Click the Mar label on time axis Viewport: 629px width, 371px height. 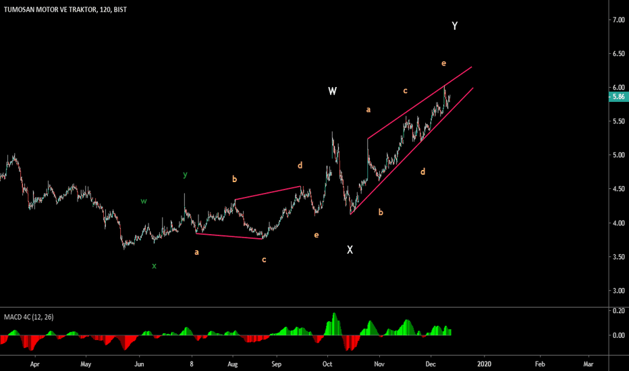coord(588,364)
